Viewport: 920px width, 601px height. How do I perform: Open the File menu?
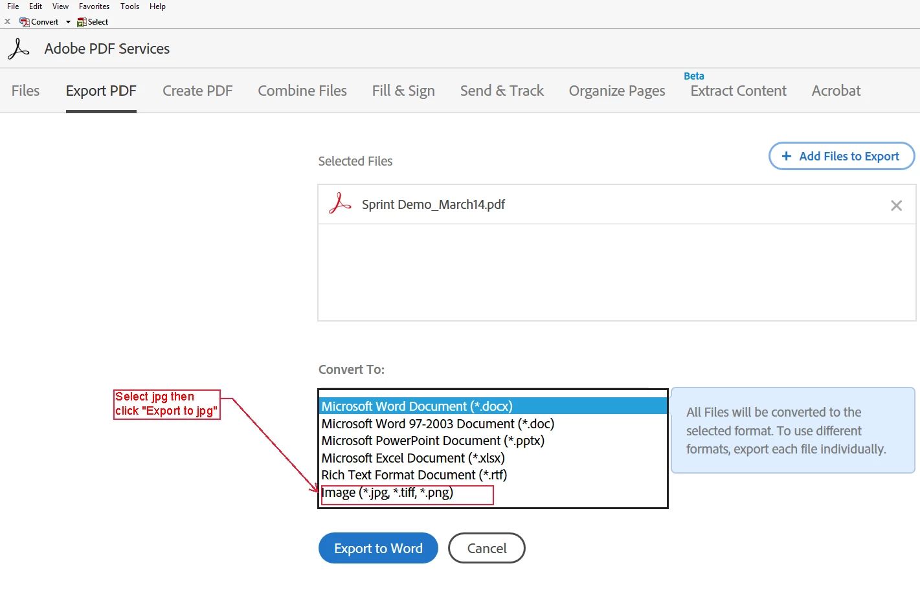pyautogui.click(x=13, y=6)
